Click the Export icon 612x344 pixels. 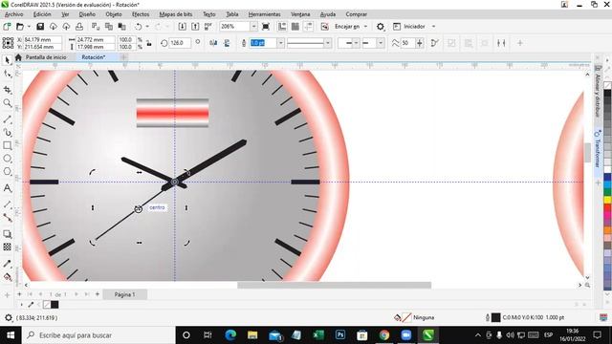coord(195,27)
